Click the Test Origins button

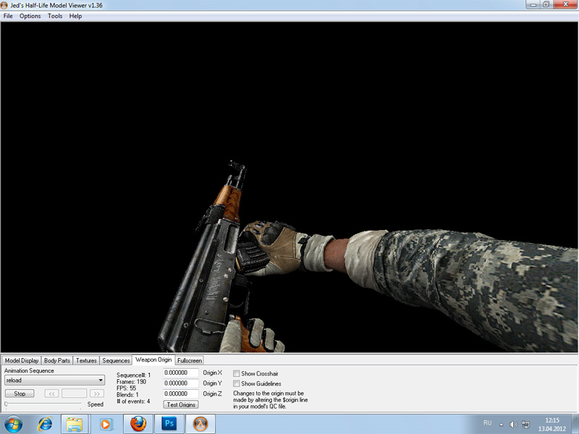pos(181,404)
